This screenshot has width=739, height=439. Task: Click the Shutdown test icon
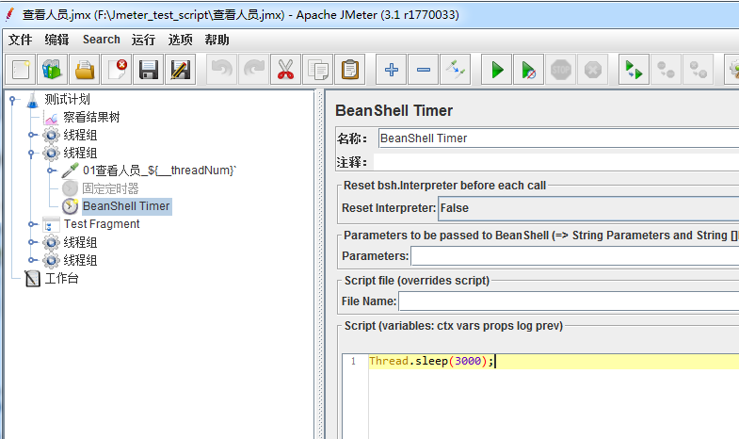(x=593, y=70)
